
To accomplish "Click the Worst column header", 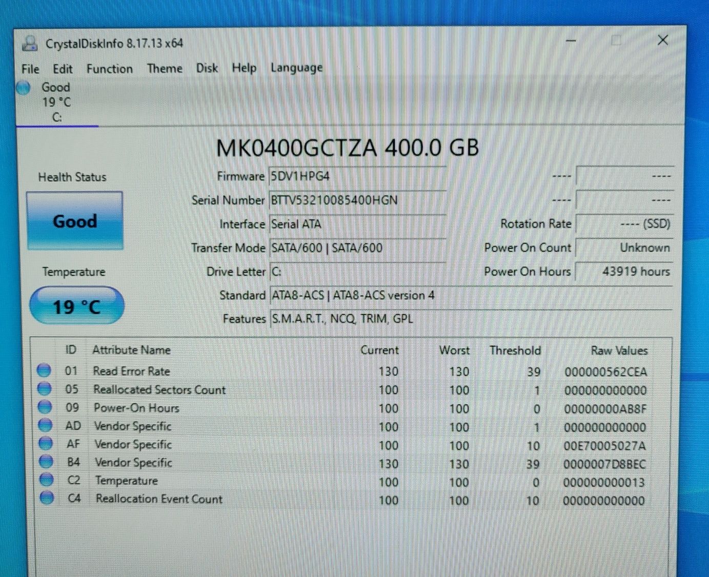I will [454, 351].
